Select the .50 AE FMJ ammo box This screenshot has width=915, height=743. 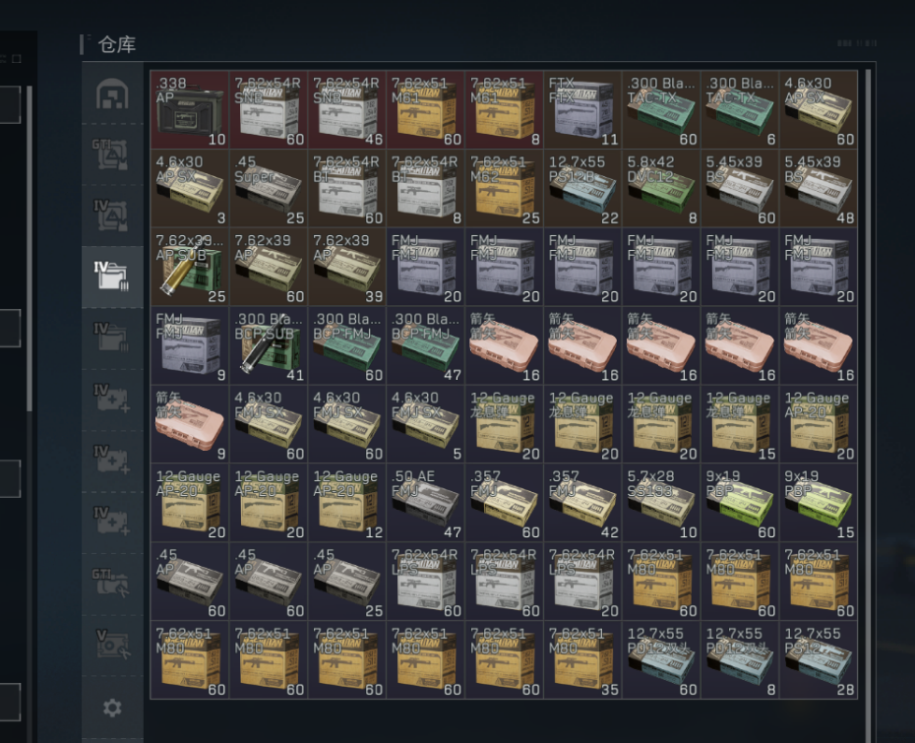(426, 503)
